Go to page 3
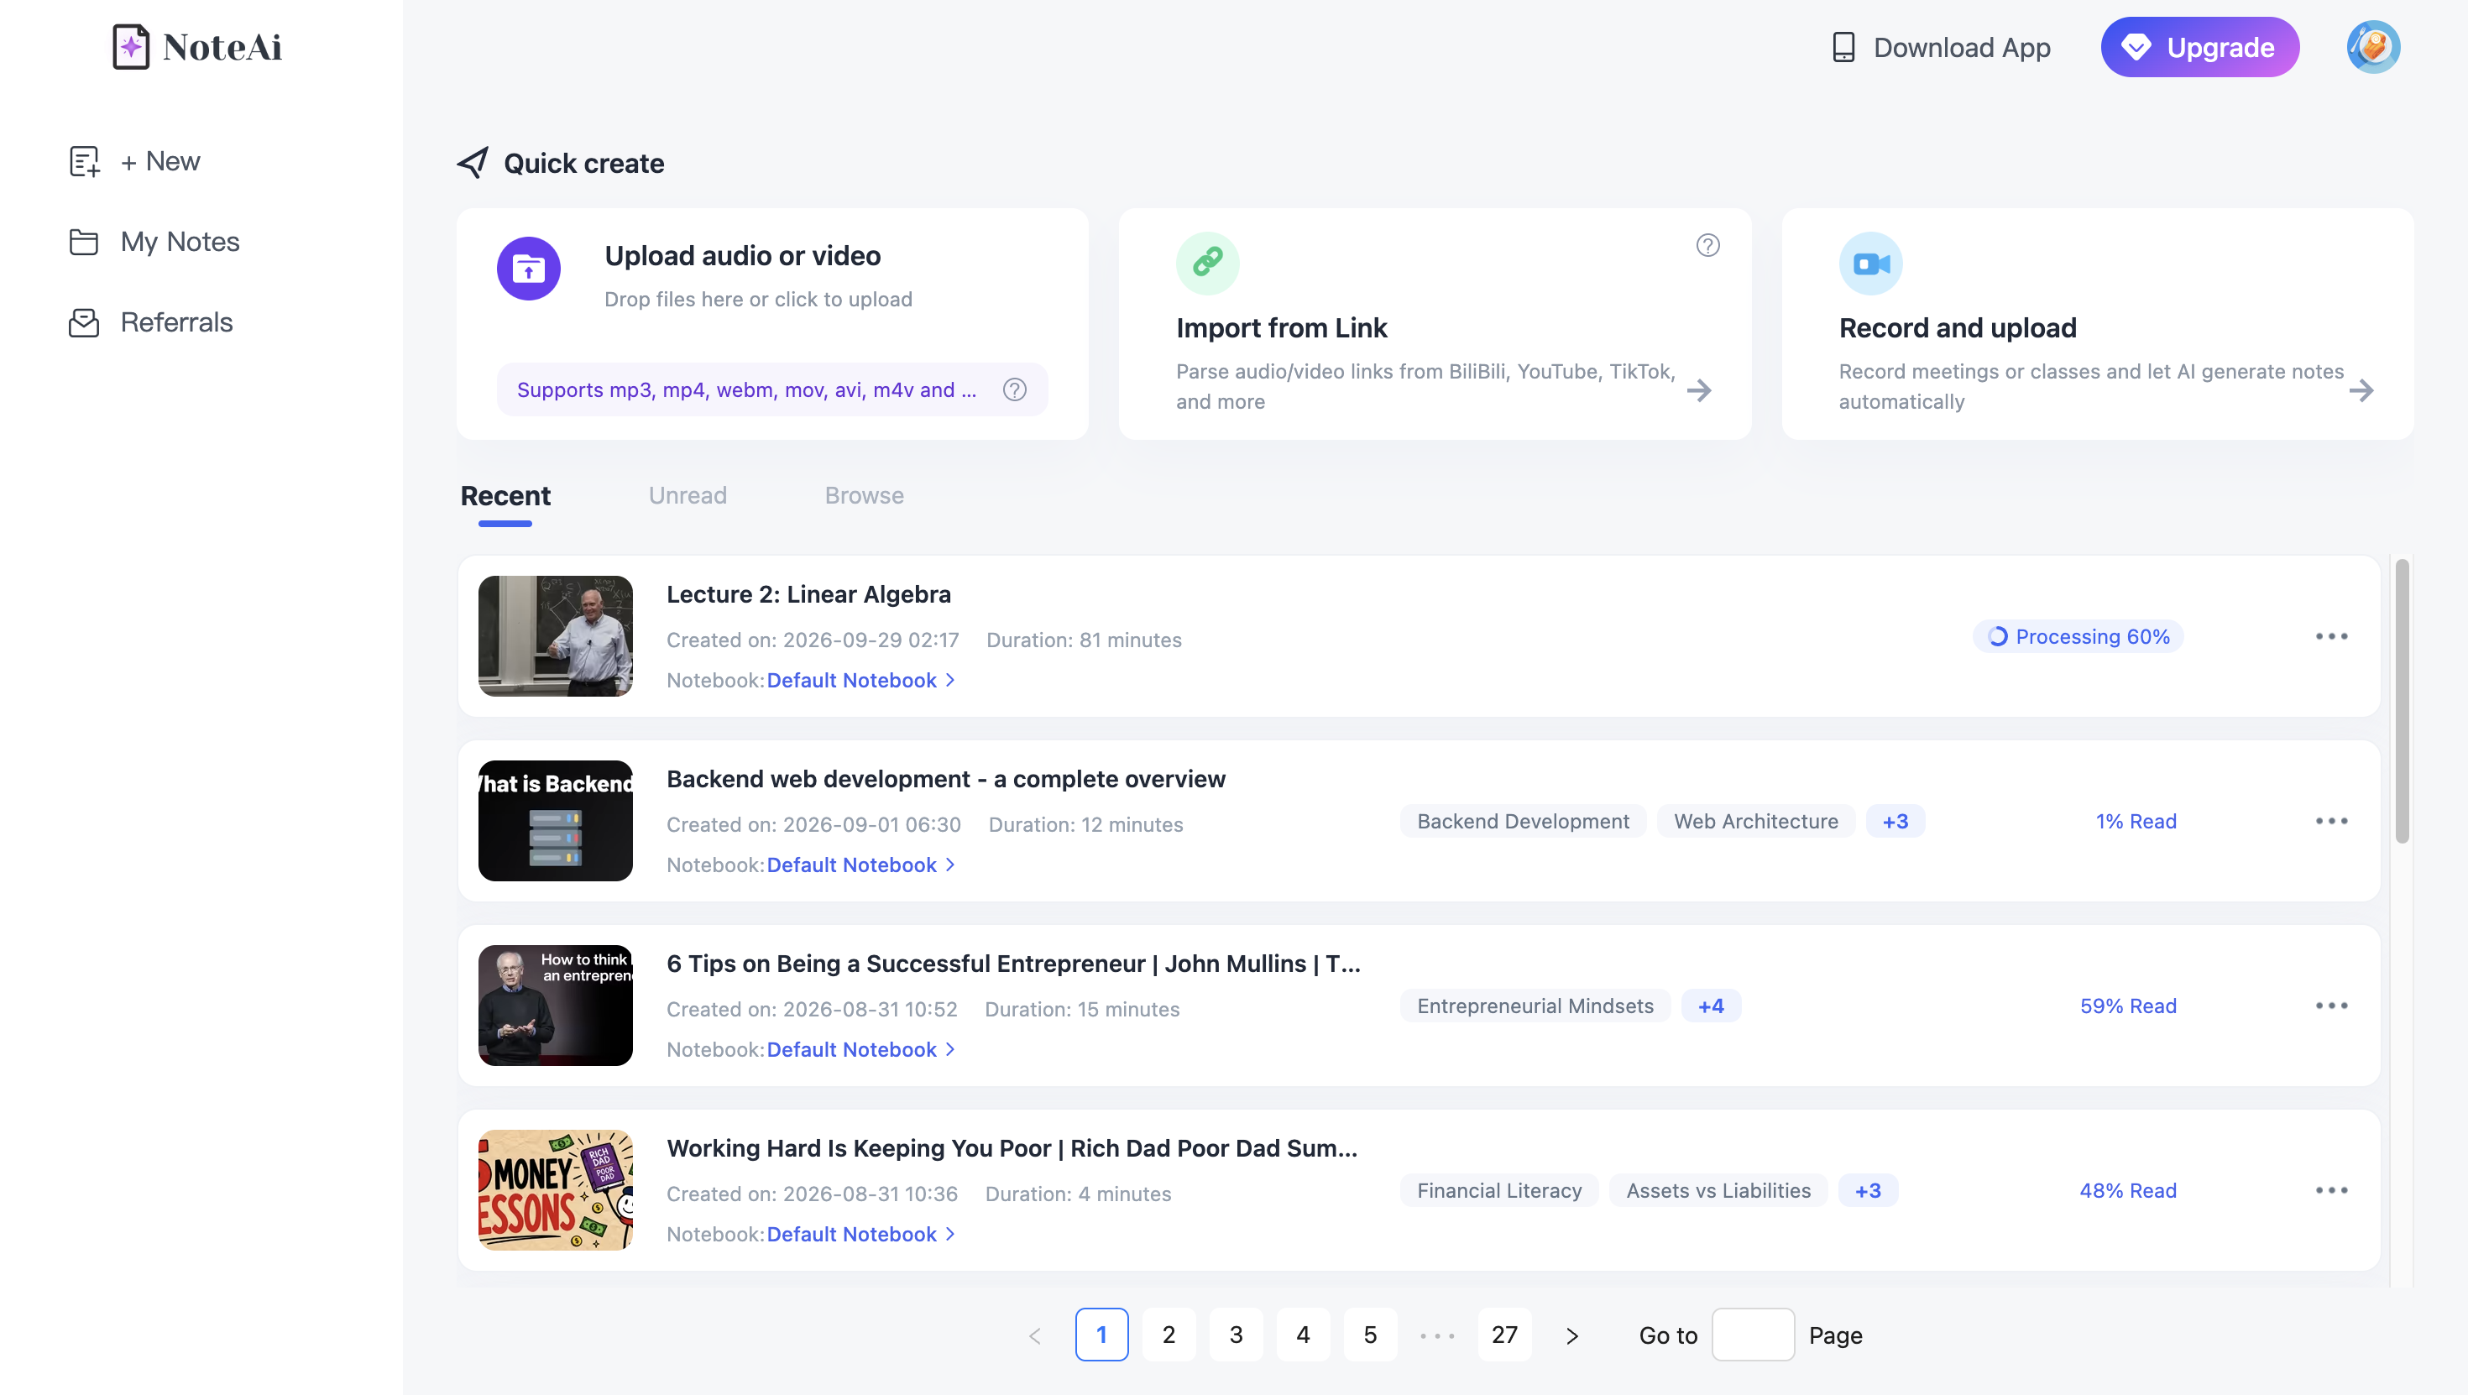The width and height of the screenshot is (2468, 1395). click(x=1236, y=1335)
